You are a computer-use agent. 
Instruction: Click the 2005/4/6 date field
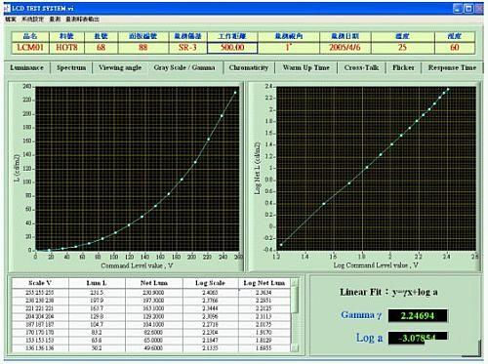click(345, 48)
